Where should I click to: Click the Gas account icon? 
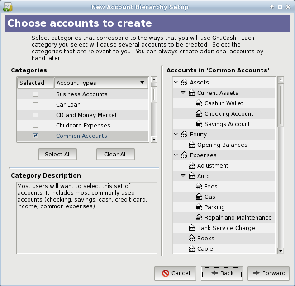(199, 197)
